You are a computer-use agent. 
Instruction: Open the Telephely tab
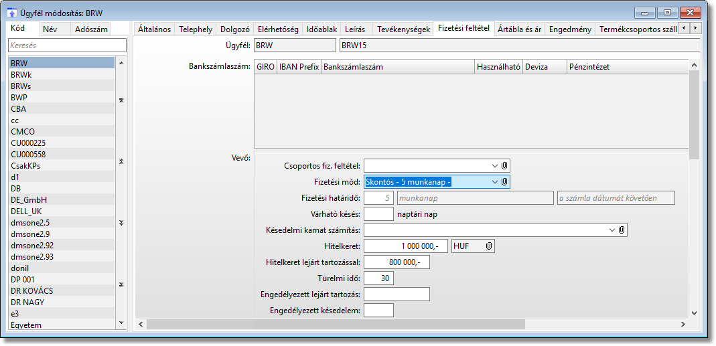click(x=196, y=29)
